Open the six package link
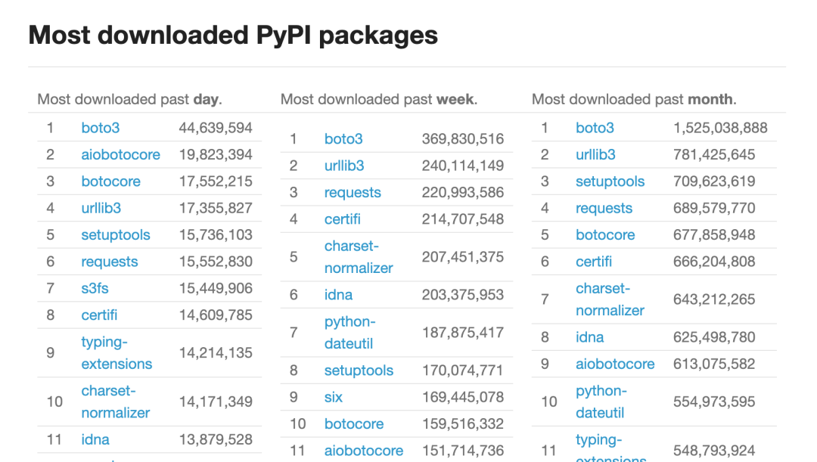The image size is (817, 462). [x=333, y=397]
